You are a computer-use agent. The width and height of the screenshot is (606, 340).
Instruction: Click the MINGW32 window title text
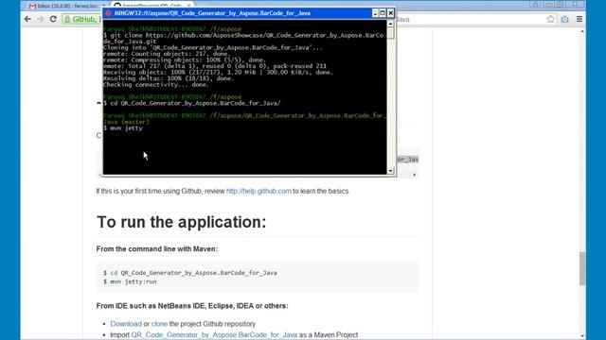point(212,13)
